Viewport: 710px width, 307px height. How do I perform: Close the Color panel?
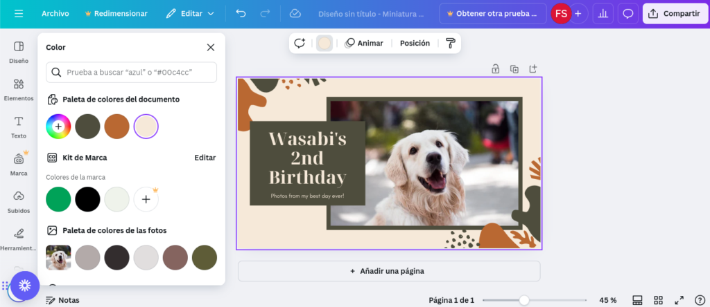[211, 48]
